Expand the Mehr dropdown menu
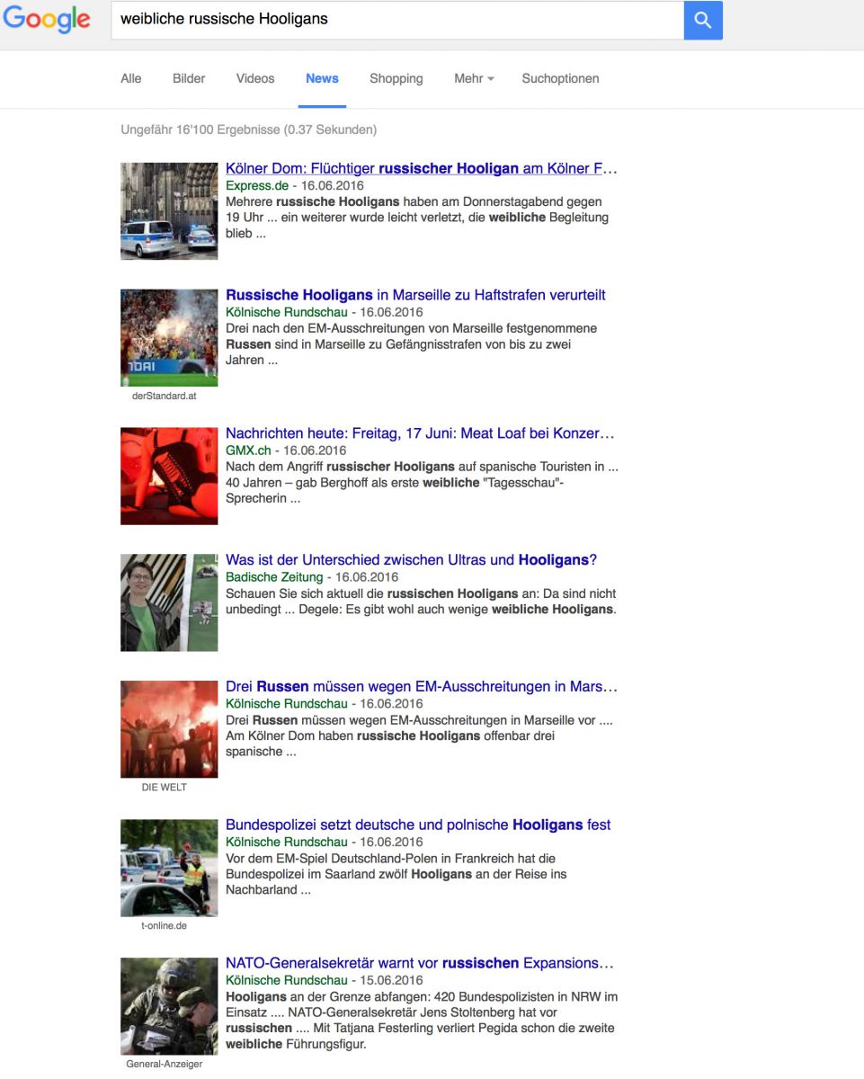This screenshot has width=864, height=1079. click(x=474, y=78)
